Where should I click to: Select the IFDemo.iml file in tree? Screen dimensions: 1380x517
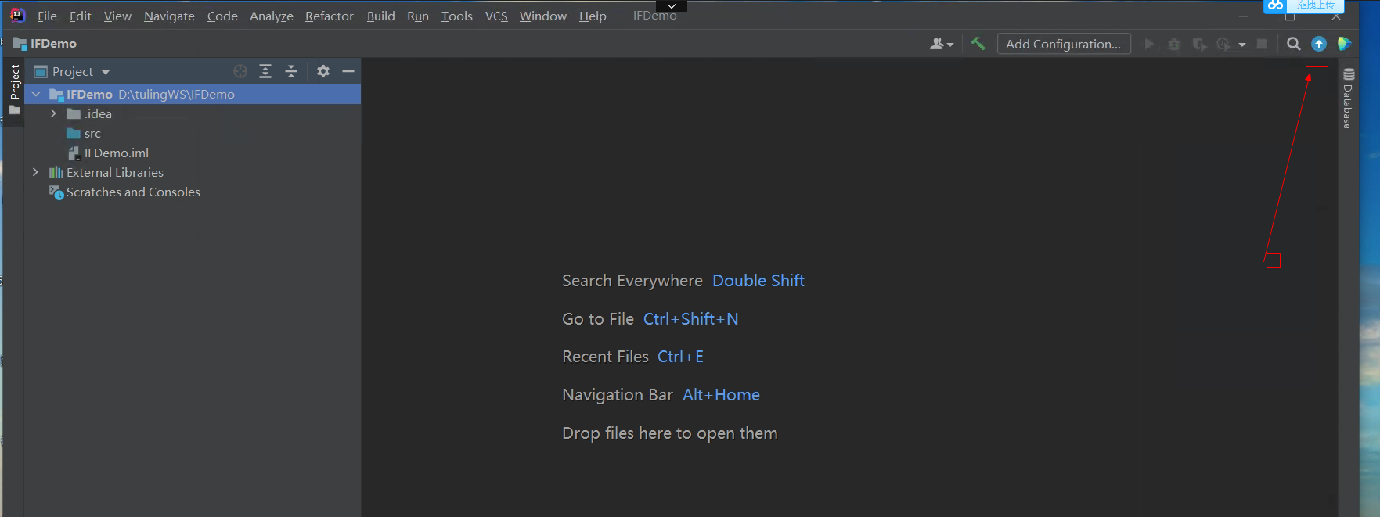click(116, 153)
